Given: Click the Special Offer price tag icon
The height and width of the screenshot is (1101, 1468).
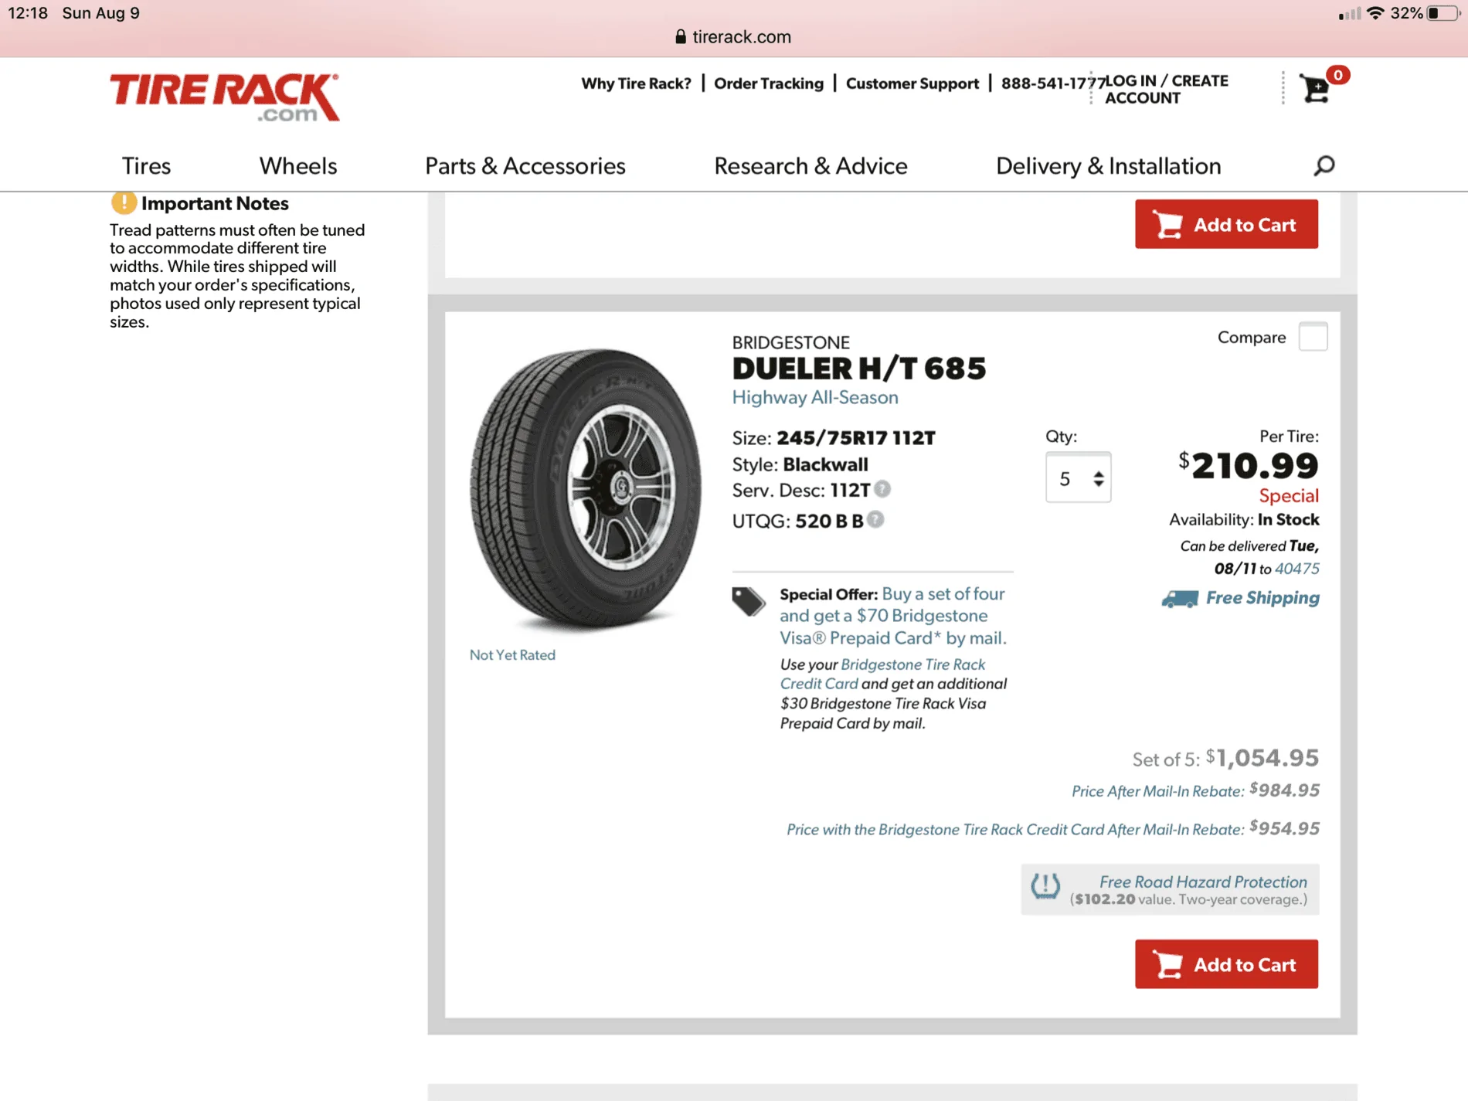Looking at the screenshot, I should click(748, 600).
